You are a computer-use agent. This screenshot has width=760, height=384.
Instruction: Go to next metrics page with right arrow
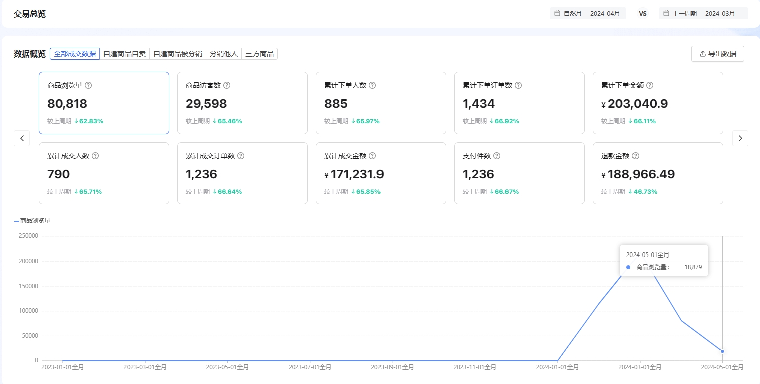[x=740, y=138]
